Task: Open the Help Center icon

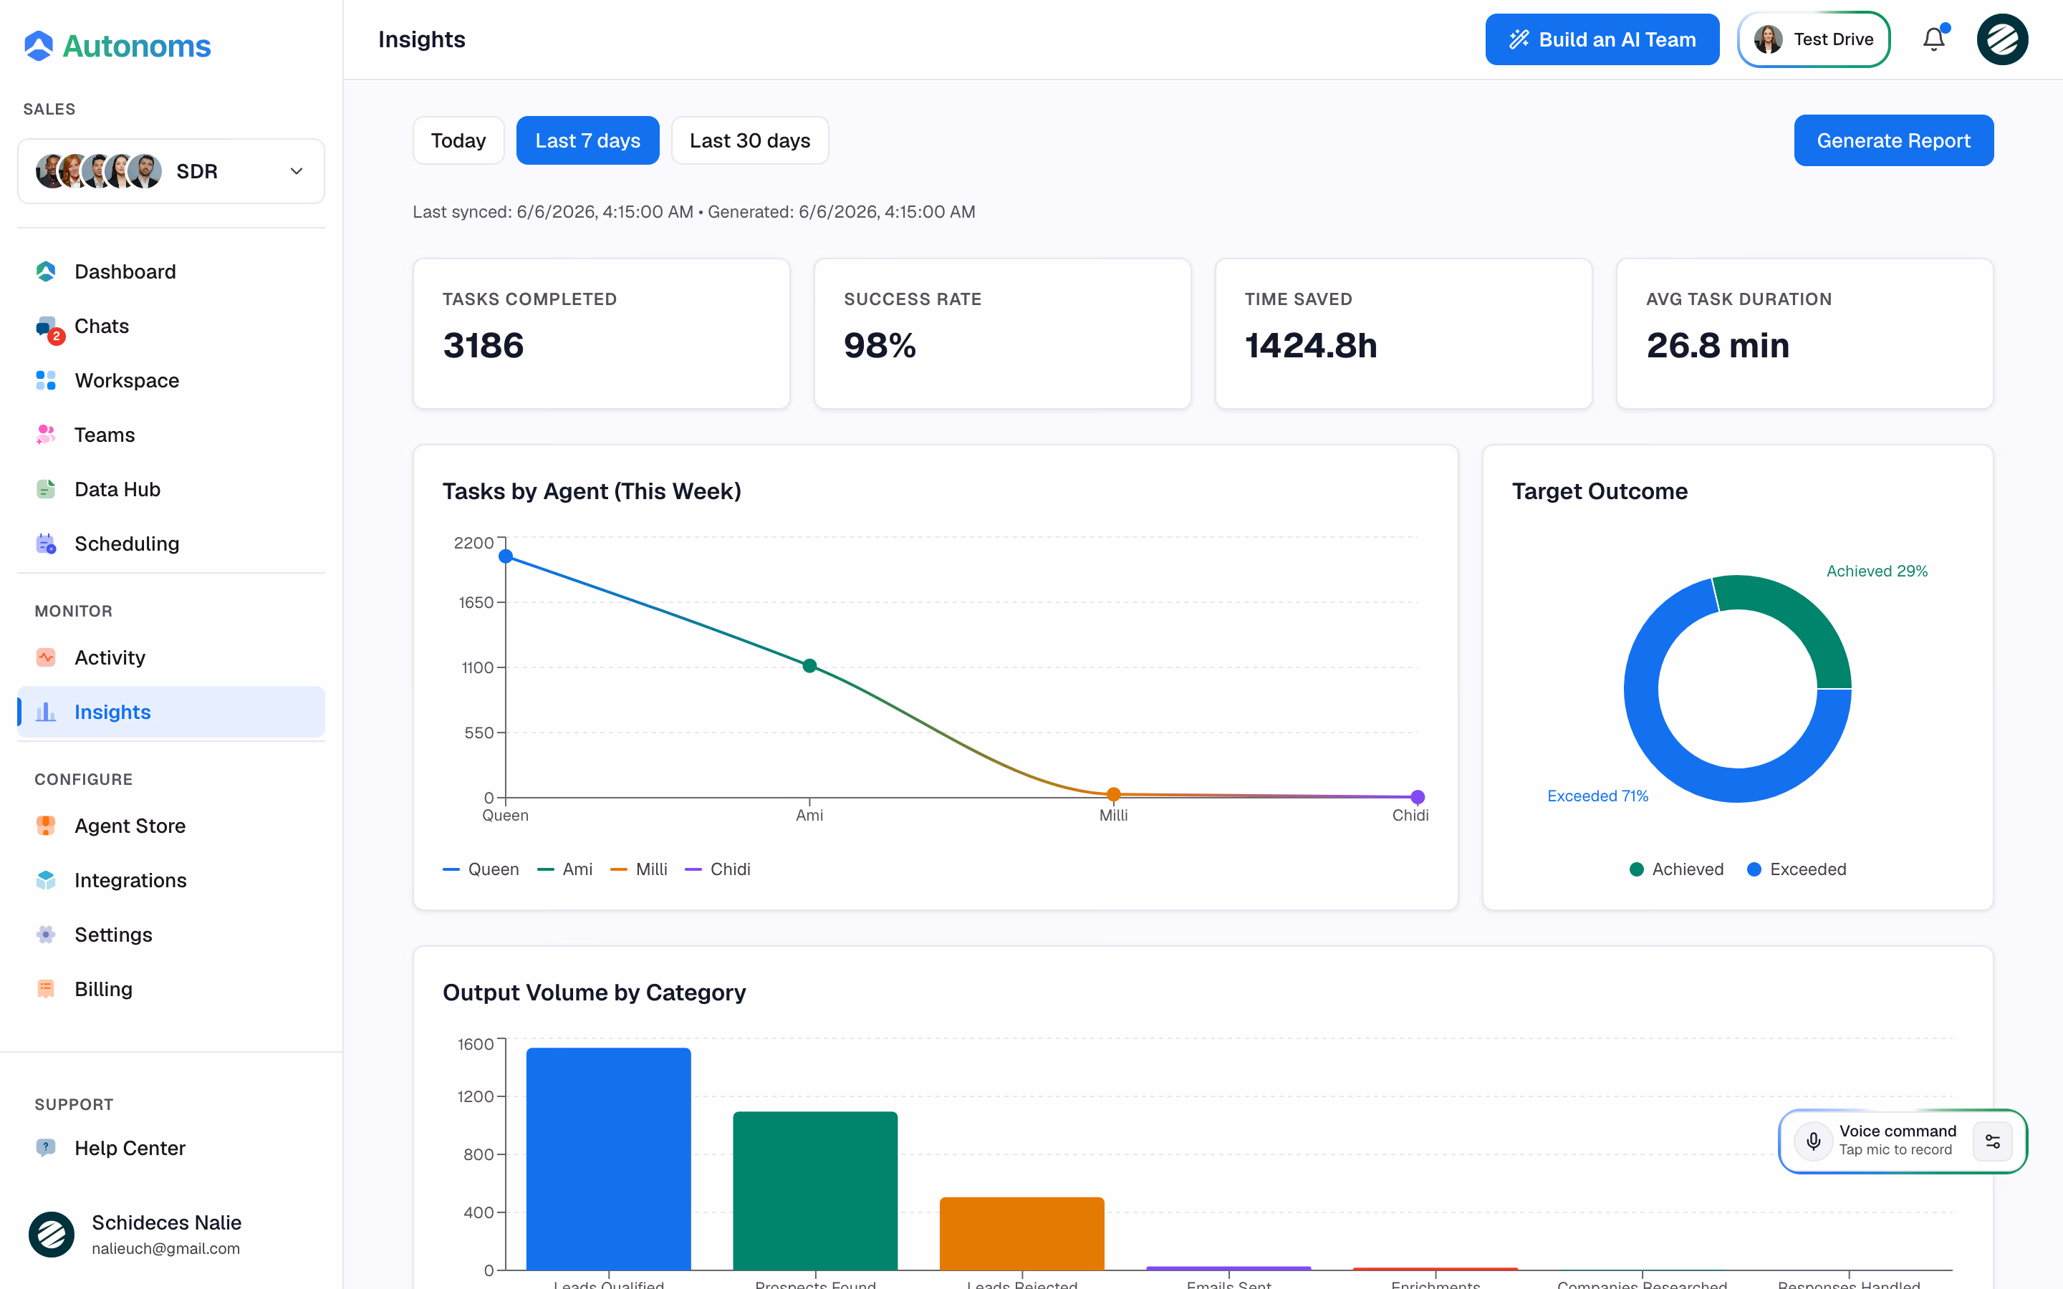Action: tap(46, 1149)
